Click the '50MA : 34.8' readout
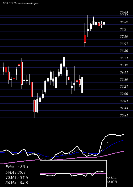 (x=17, y=183)
